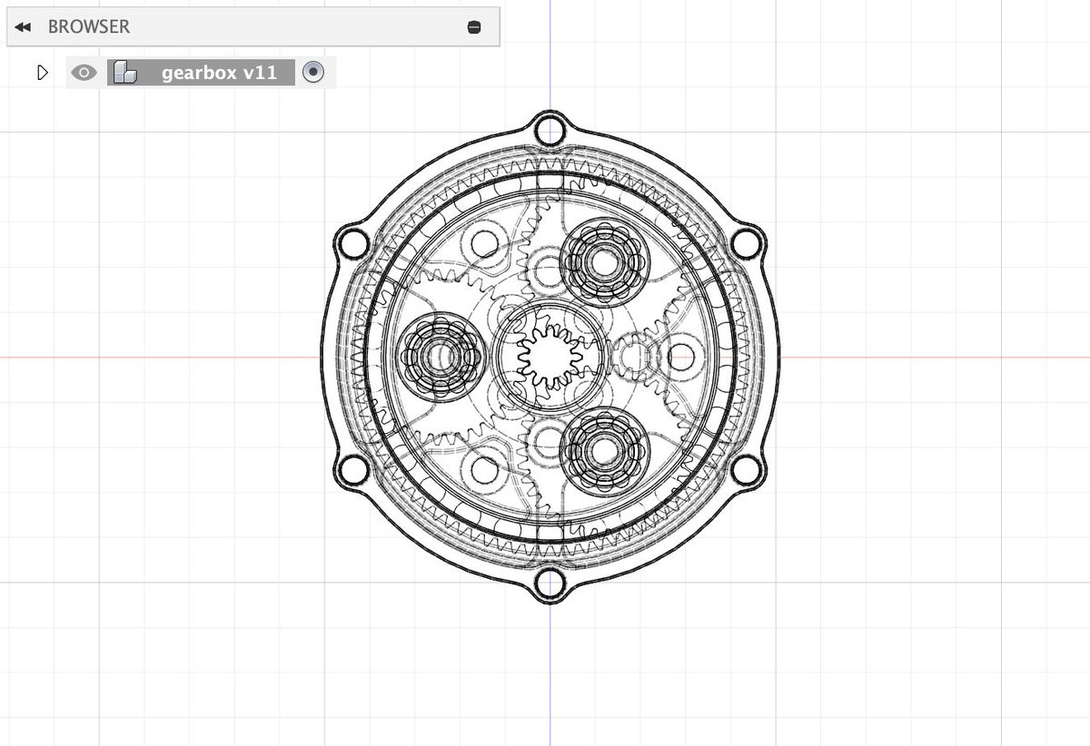Select the left planet gear bearing

coord(441,357)
